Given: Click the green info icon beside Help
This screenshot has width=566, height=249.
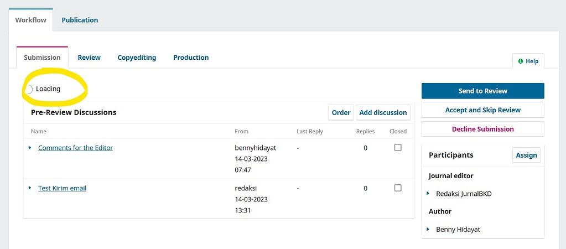Looking at the screenshot, I should point(521,61).
